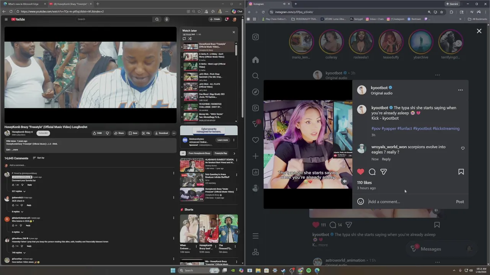Open Clip tool under YouTube video
Viewport: 490px width, 275px height.
pos(146,133)
